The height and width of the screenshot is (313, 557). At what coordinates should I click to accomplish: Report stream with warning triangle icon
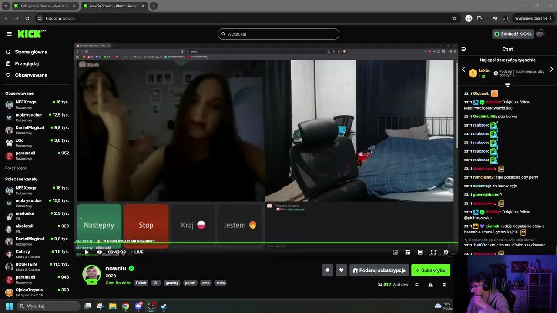[x=430, y=285]
